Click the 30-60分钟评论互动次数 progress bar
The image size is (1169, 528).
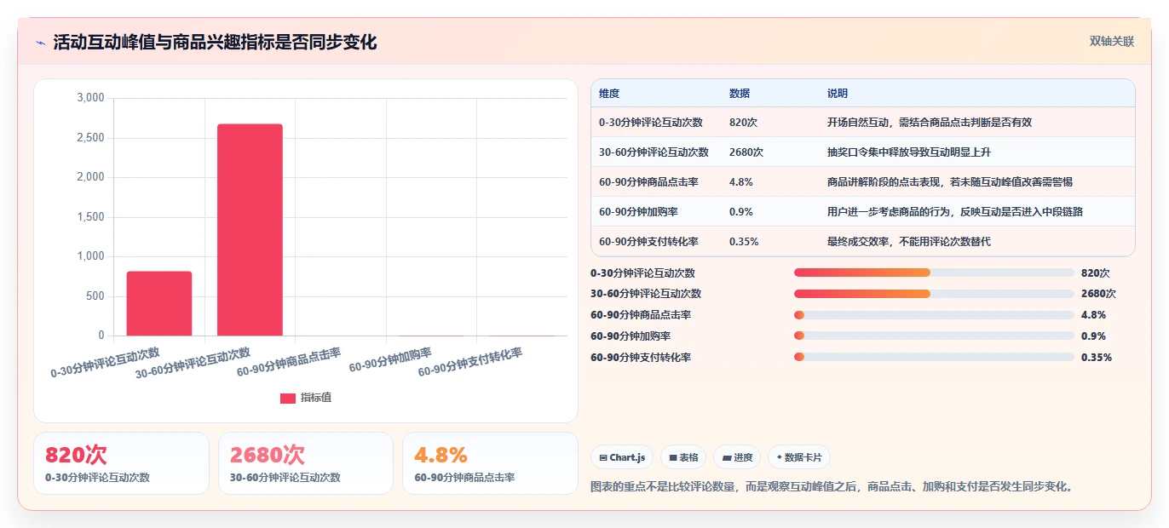934,294
